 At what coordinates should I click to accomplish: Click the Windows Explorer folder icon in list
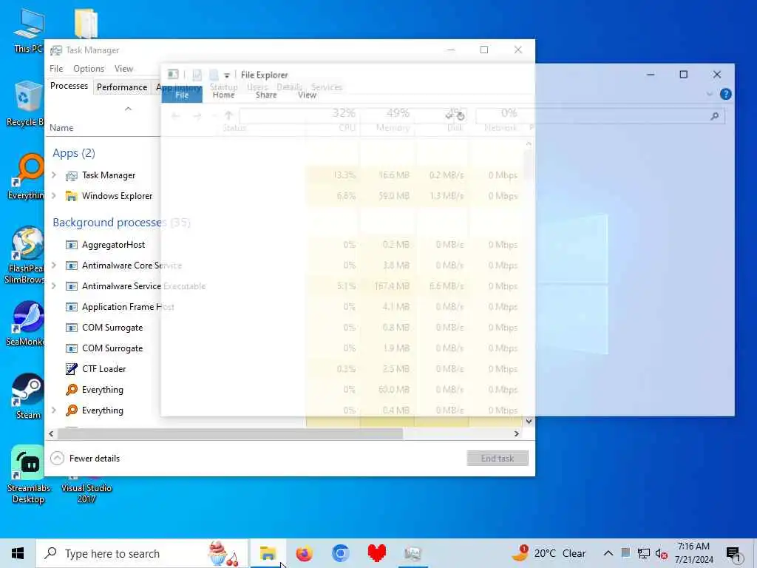point(72,196)
